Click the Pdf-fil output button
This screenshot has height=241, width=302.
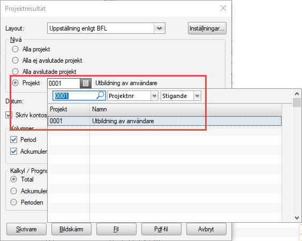tap(161, 229)
